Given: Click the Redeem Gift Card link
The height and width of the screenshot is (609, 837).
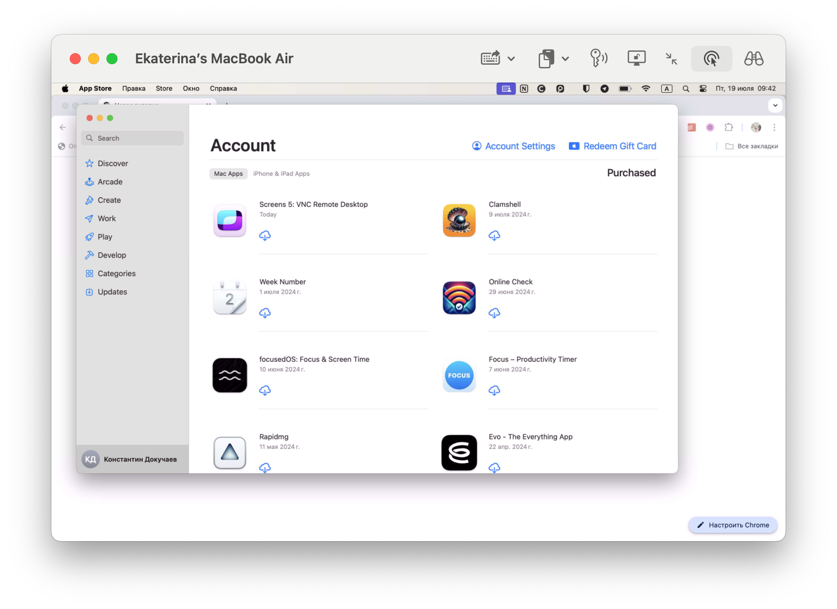Looking at the screenshot, I should (x=613, y=146).
